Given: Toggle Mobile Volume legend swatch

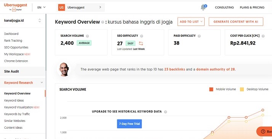Looking at the screenshot, I should point(211,89).
